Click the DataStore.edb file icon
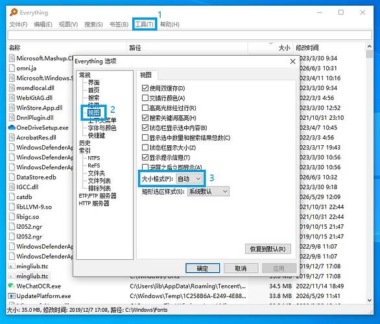This screenshot has width=380, height=324. 12,177
